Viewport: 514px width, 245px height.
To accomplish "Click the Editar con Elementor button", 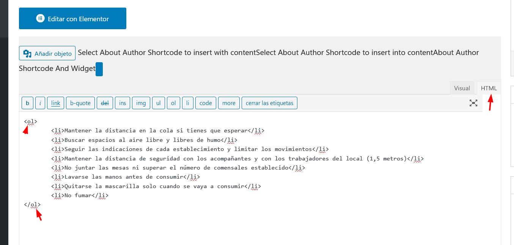I will pyautogui.click(x=72, y=18).
